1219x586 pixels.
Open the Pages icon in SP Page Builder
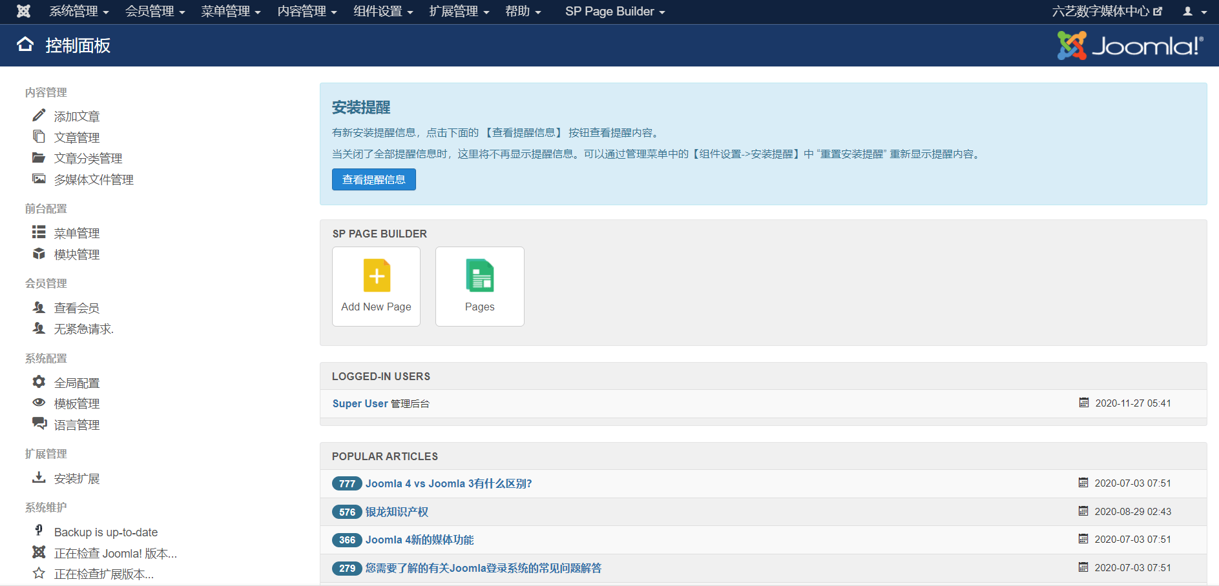479,276
